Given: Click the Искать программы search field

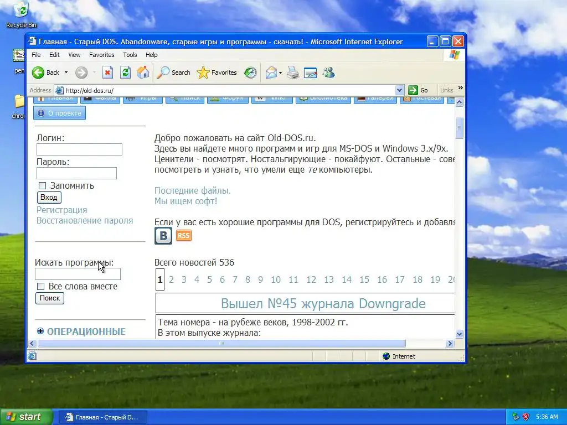Looking at the screenshot, I should coord(78,274).
